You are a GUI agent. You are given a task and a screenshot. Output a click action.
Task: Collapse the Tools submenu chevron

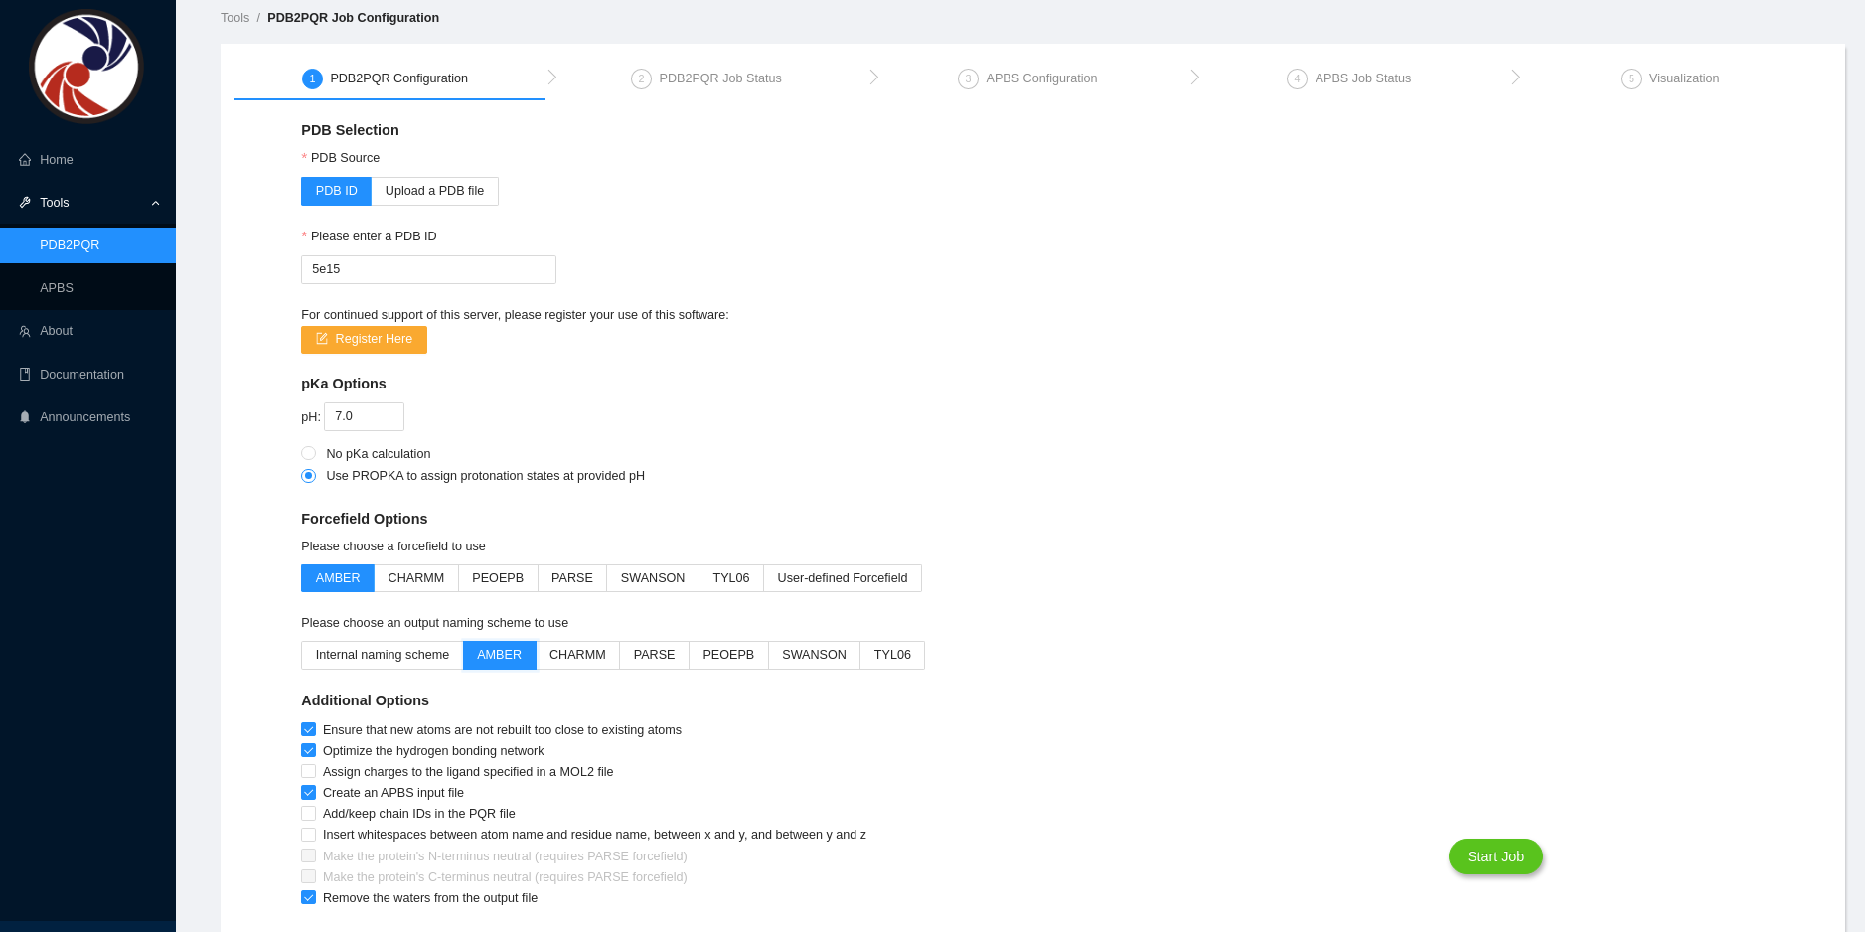[x=155, y=203]
